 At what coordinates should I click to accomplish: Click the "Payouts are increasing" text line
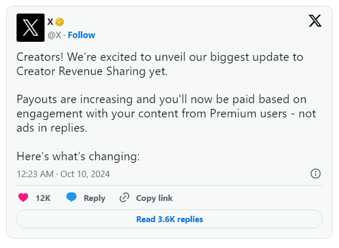click(x=162, y=99)
